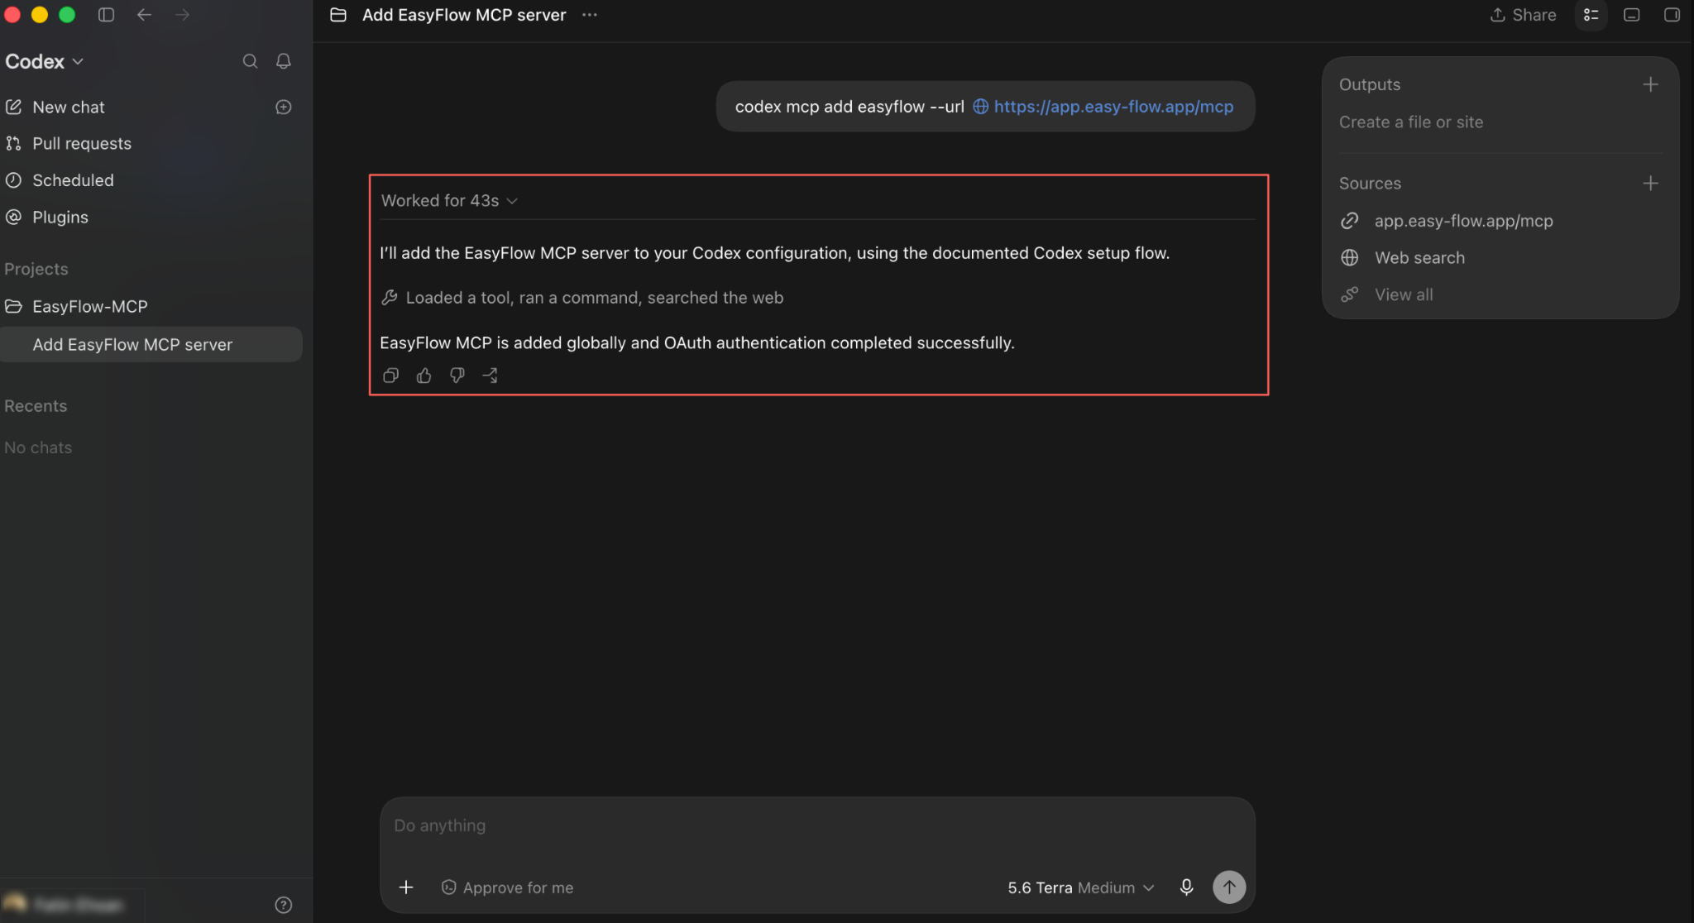
Task: Expand the Codex workspace dropdown
Action: tap(45, 61)
